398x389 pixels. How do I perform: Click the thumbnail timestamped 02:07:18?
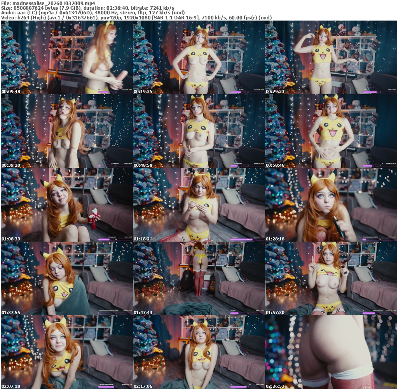click(x=67, y=352)
